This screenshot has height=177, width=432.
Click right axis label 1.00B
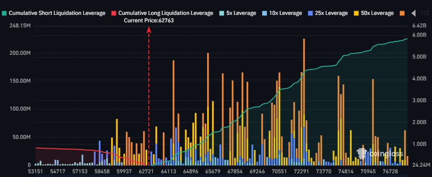pos(419,144)
